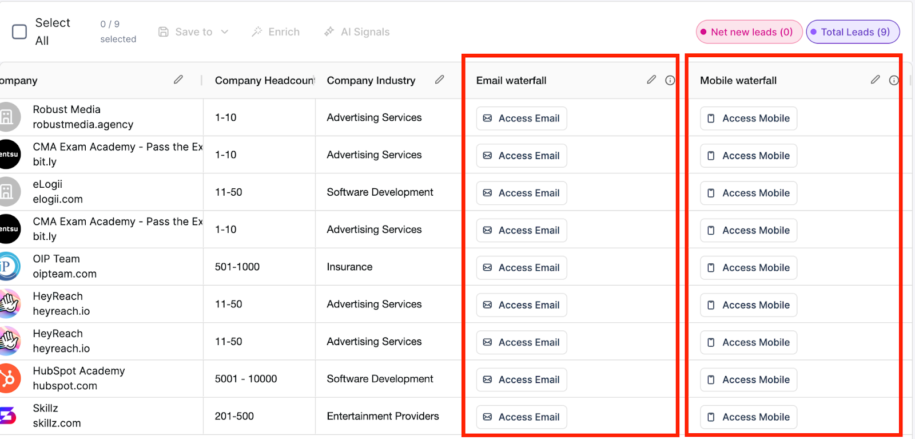Click the Save to disk icon
The image size is (915, 439).
pyautogui.click(x=164, y=32)
